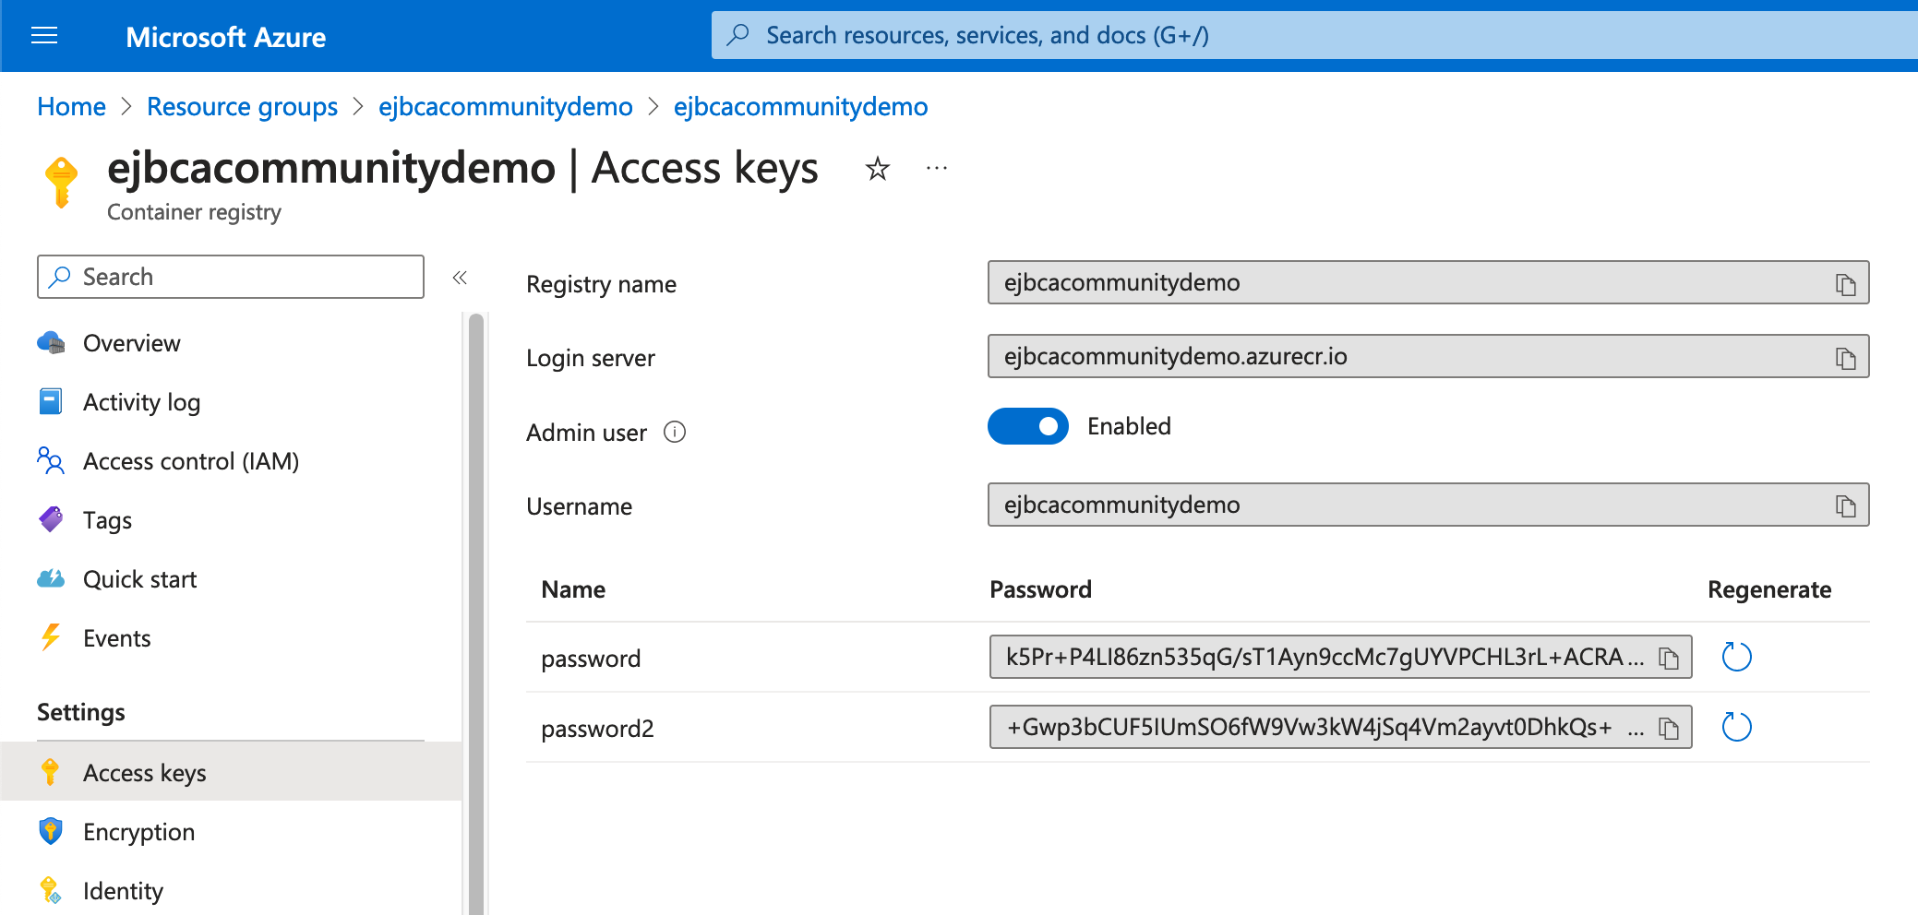Viewport: 1918px width, 915px height.
Task: Navigate to Home via breadcrumb
Action: tap(70, 106)
